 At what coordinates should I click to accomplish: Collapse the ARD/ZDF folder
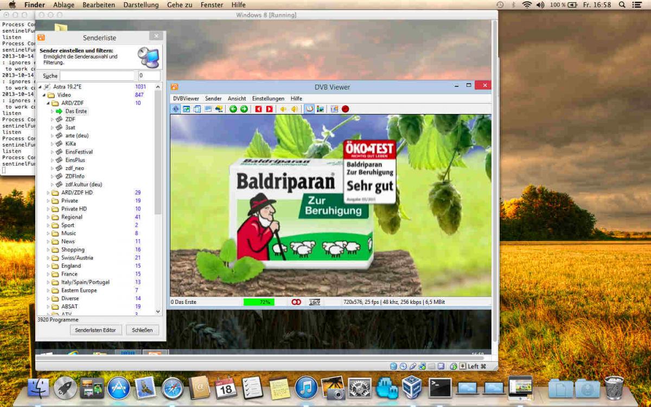click(48, 103)
